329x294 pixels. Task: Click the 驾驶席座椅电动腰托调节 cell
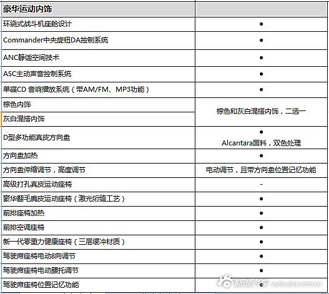tap(98, 271)
